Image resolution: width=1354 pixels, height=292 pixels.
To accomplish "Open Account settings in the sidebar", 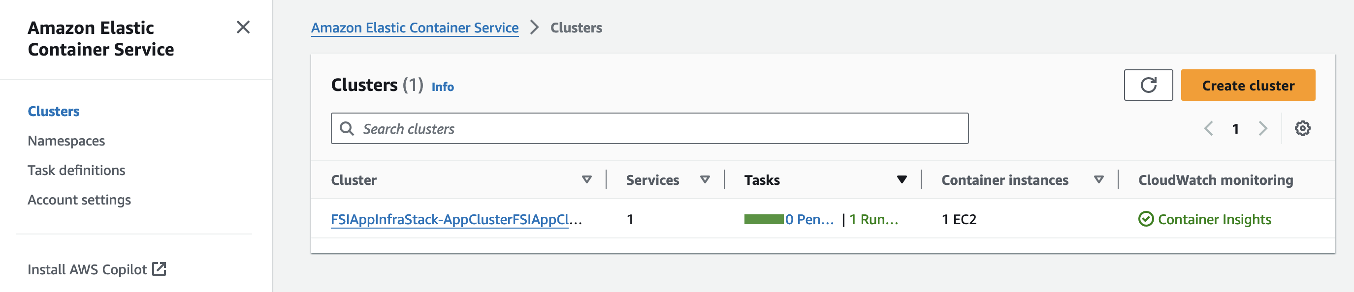I will tap(79, 200).
